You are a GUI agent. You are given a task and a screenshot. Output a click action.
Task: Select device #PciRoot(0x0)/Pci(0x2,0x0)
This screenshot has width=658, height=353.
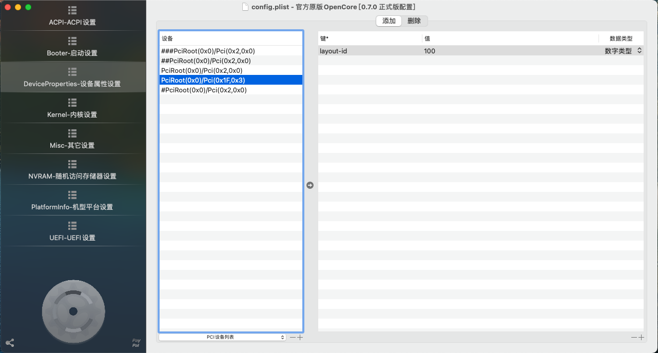point(230,90)
